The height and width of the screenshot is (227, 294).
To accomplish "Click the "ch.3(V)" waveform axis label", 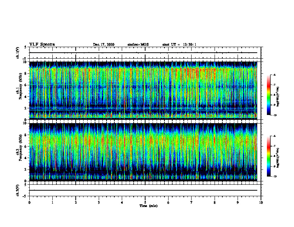I will tap(17, 190).
